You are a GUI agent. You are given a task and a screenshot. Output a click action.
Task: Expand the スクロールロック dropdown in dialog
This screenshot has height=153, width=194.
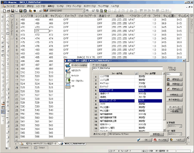(x=181, y=74)
